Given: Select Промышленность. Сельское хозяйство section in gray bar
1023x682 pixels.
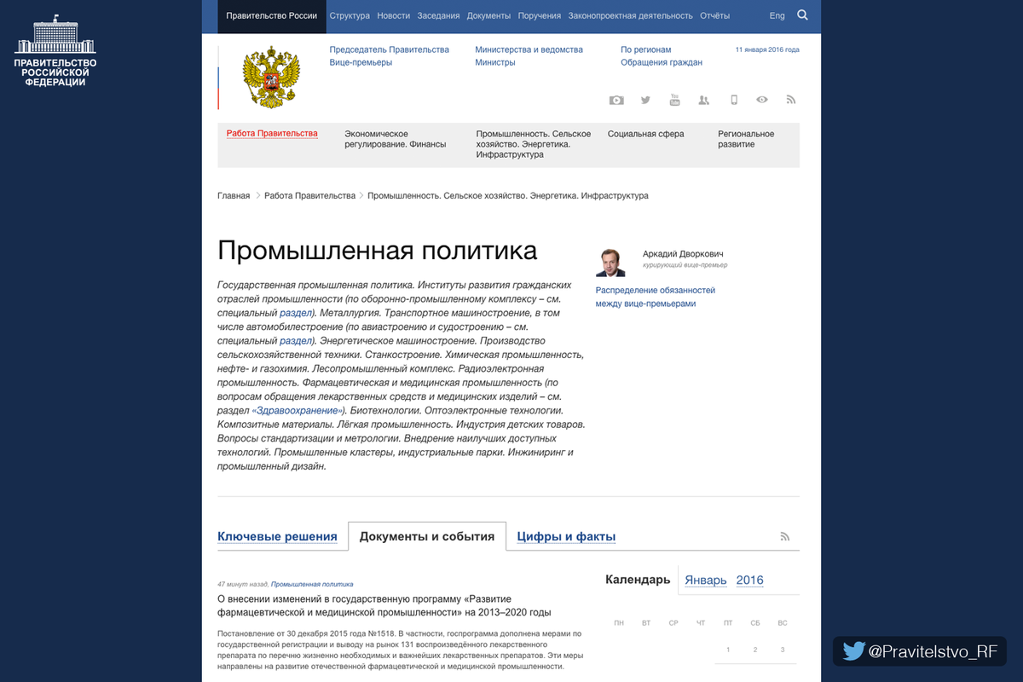Looking at the screenshot, I should click(534, 144).
